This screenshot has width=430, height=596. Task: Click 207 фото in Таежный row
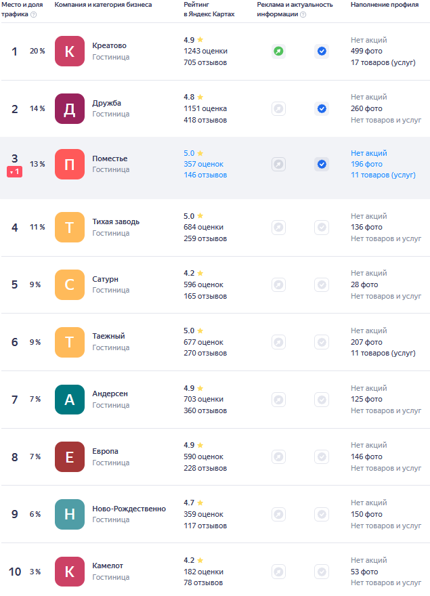point(366,342)
